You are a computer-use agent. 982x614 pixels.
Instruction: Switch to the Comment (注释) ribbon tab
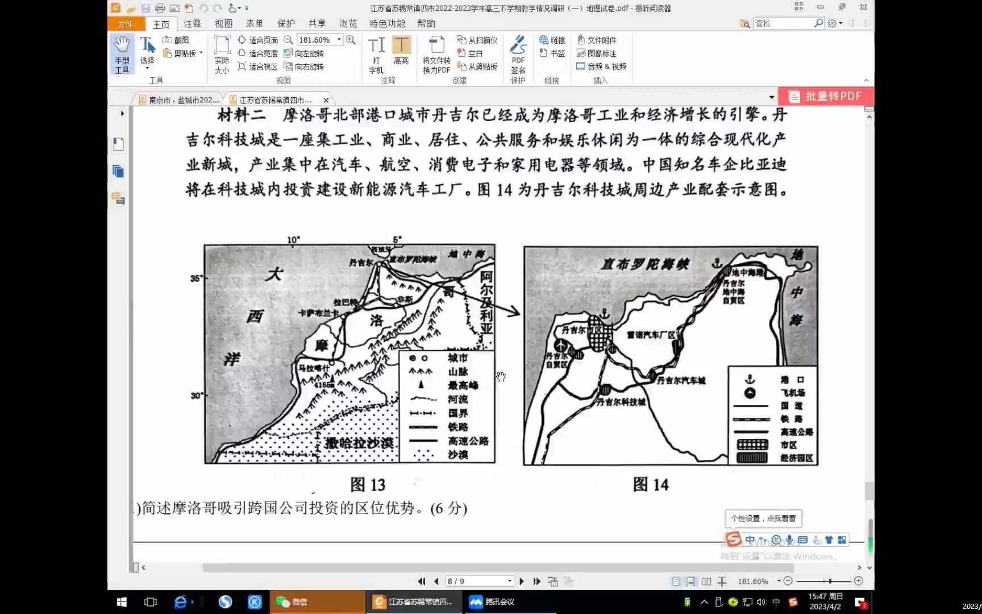193,23
